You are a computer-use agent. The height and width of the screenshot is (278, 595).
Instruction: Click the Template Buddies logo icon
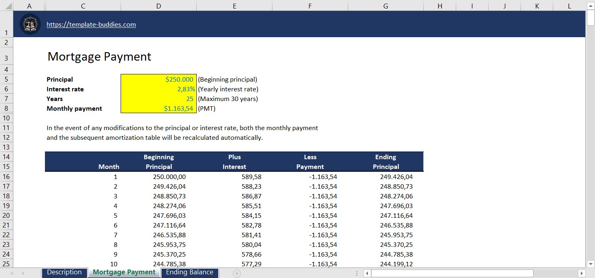[30, 24]
